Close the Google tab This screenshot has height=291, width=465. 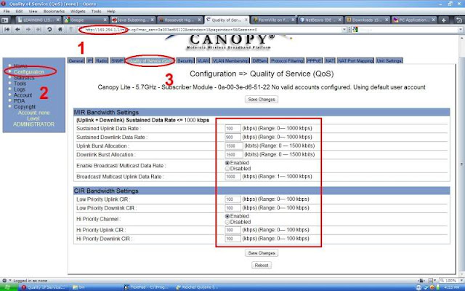pyautogui.click(x=105, y=20)
